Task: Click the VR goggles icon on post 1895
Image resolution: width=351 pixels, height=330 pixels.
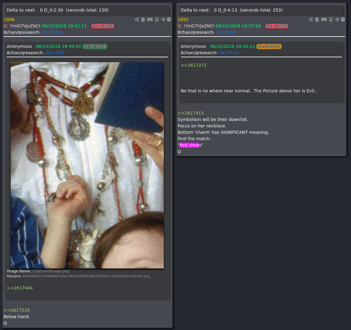Action: click(x=324, y=20)
